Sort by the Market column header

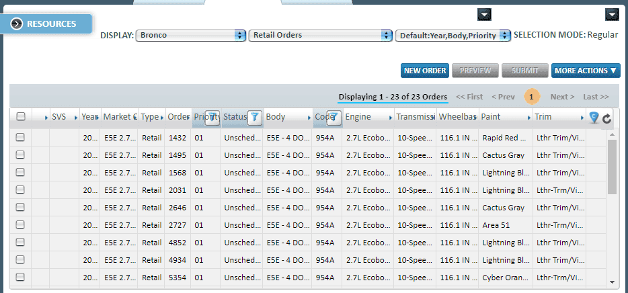pos(119,117)
